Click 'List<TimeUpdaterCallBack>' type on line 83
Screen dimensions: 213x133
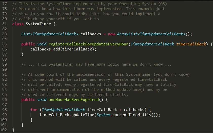click(x=50, y=34)
